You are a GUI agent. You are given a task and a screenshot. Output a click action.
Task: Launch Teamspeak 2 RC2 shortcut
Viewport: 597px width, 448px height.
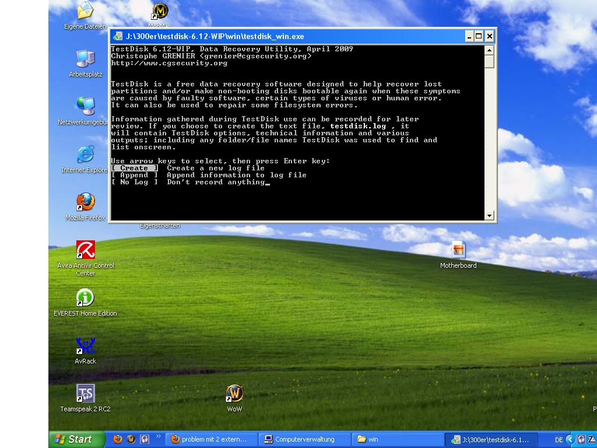[85, 398]
